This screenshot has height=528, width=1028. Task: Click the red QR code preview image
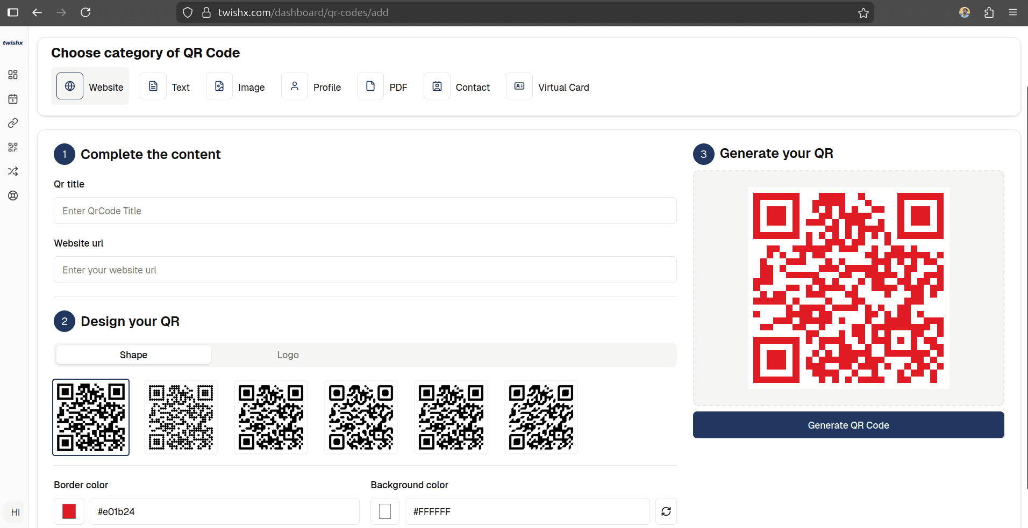click(x=848, y=288)
